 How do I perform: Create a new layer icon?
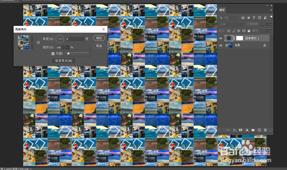[259, 130]
